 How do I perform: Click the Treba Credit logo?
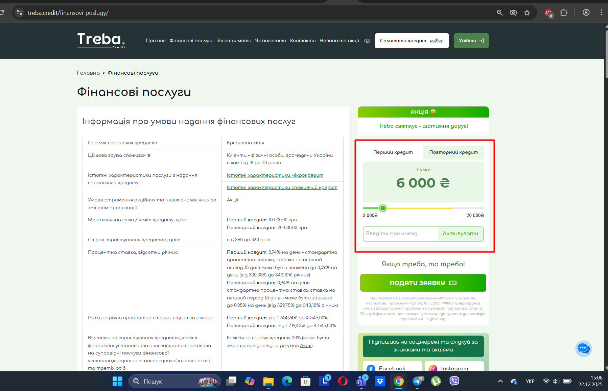101,41
